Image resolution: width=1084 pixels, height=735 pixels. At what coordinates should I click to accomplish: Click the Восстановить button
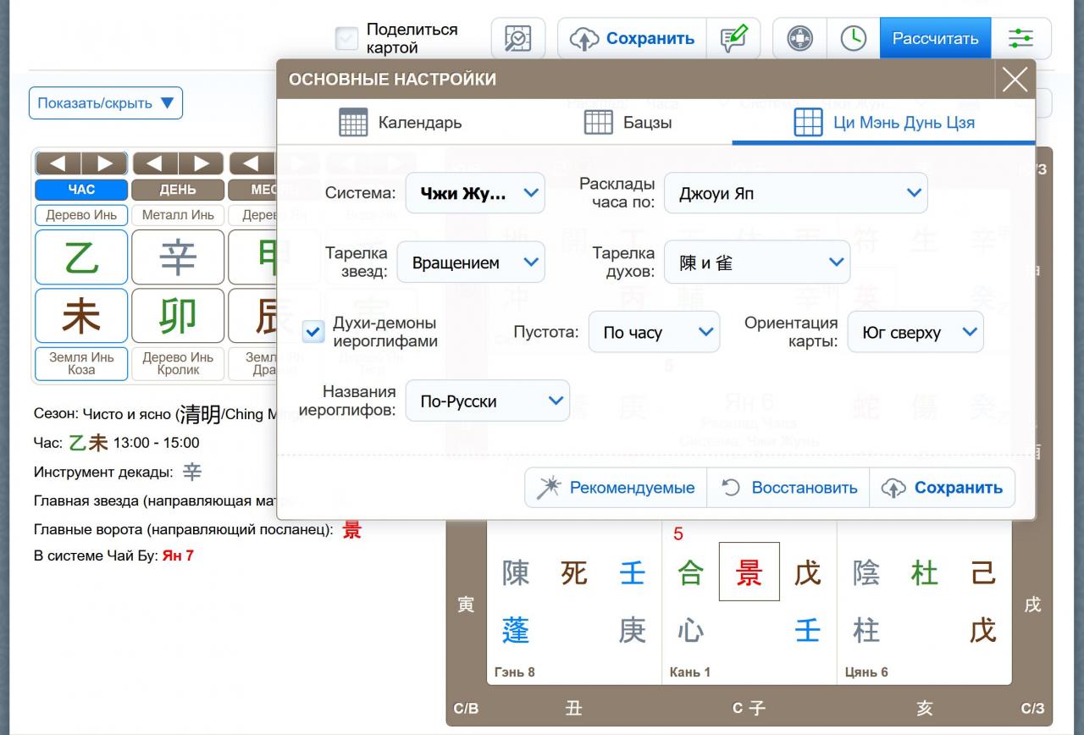788,488
